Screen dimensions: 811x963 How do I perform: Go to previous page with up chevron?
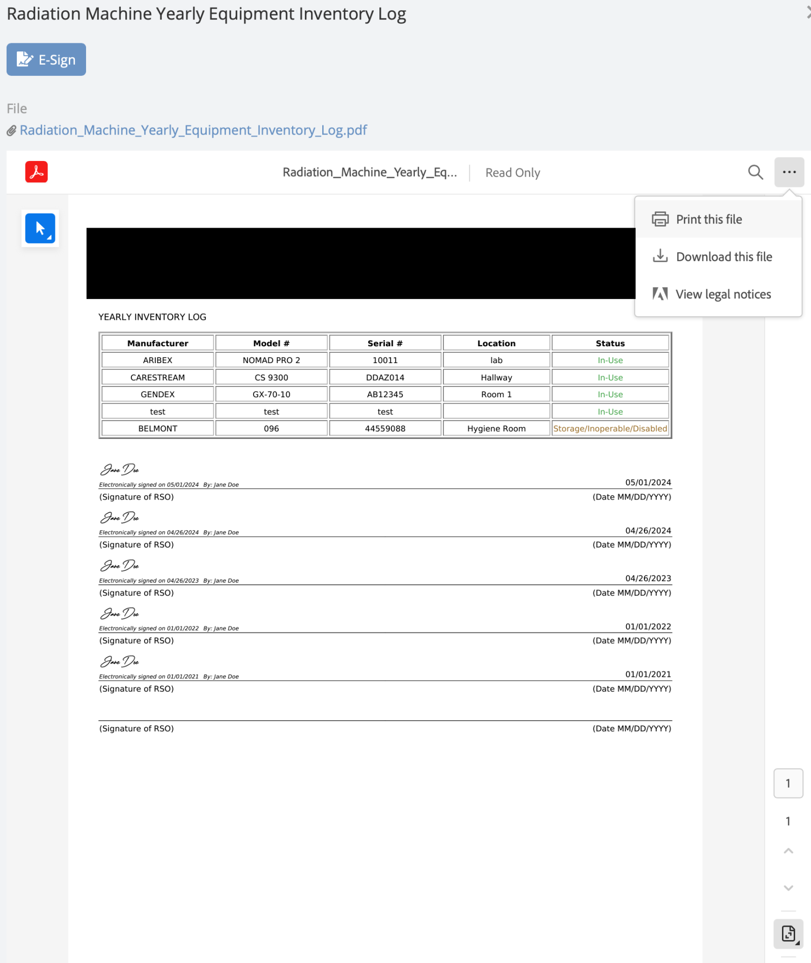pos(788,851)
